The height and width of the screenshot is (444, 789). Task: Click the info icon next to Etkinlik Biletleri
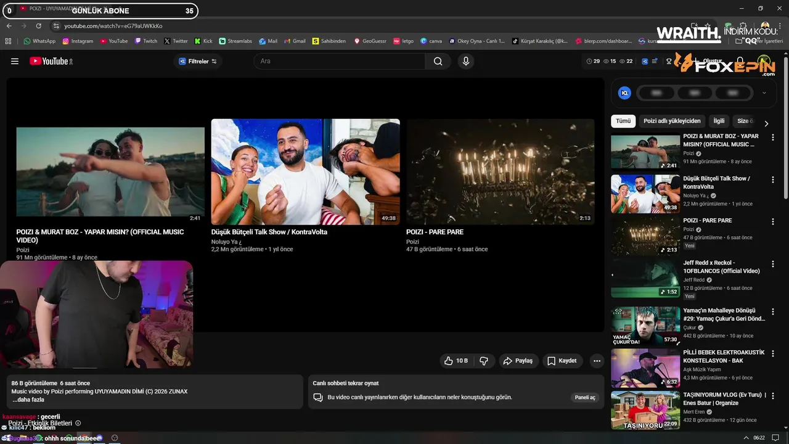click(78, 423)
